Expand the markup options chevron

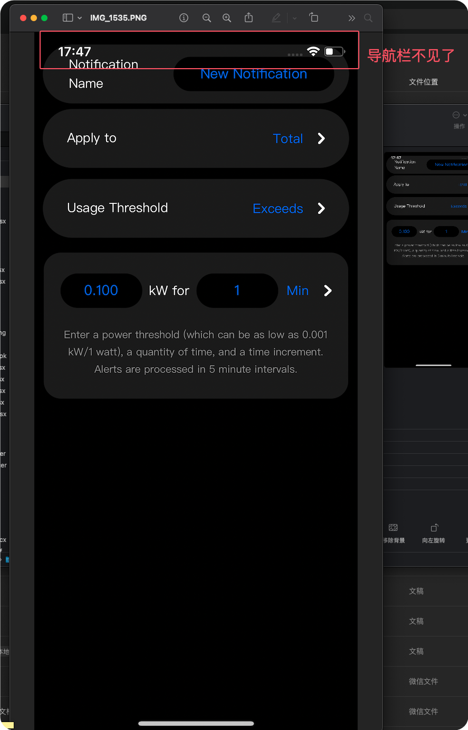[x=294, y=18]
